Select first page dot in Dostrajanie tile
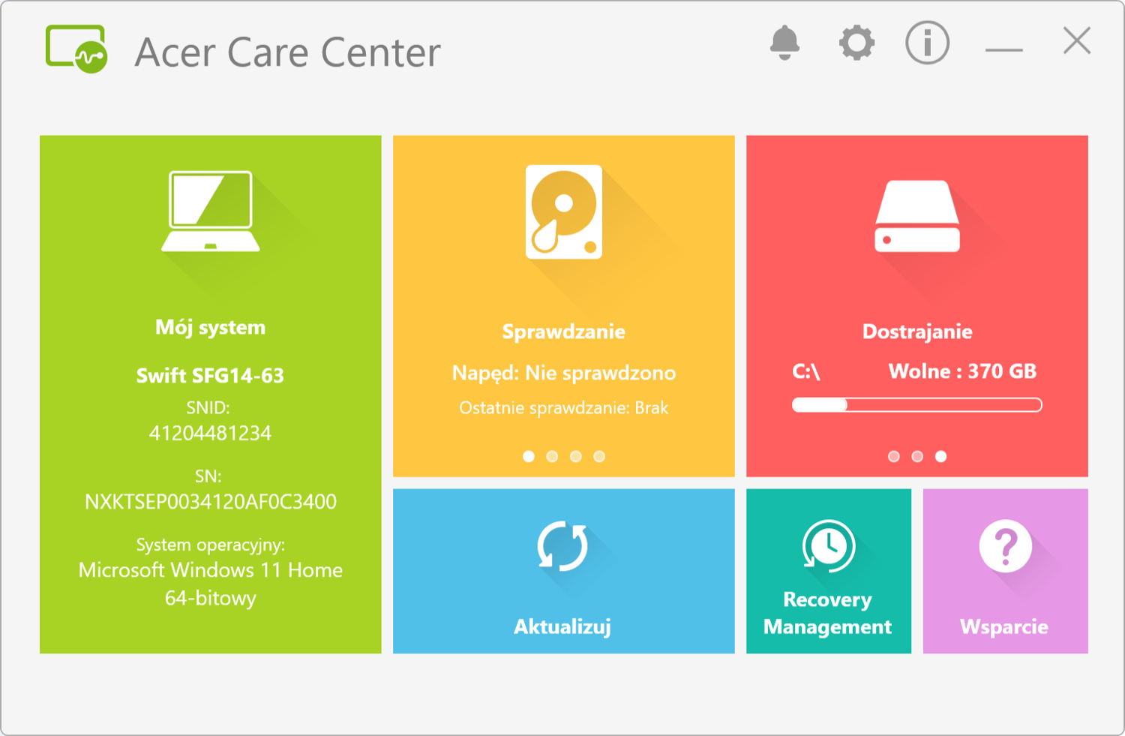The width and height of the screenshot is (1125, 736). (893, 456)
